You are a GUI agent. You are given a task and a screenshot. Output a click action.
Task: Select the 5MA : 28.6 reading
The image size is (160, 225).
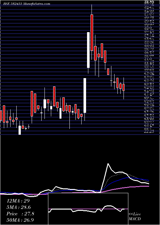(19, 207)
